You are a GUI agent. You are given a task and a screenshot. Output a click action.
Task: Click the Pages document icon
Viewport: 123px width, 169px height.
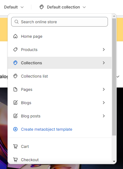[x=15, y=89]
